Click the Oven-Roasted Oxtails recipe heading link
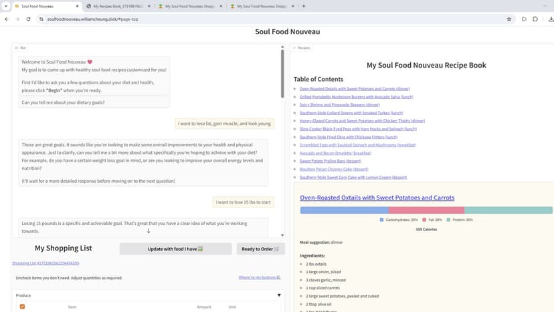554x312 pixels. (377, 198)
